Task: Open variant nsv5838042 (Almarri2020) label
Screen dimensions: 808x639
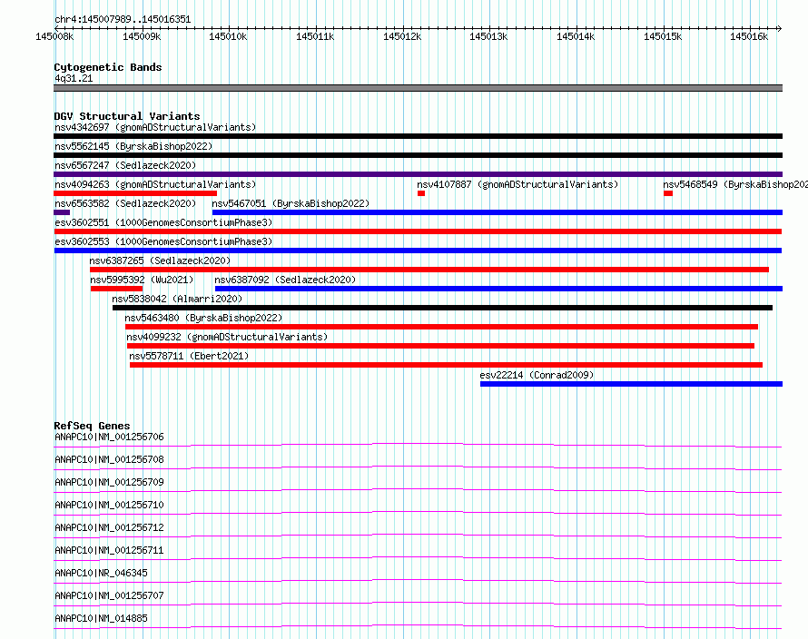Action: (x=177, y=299)
